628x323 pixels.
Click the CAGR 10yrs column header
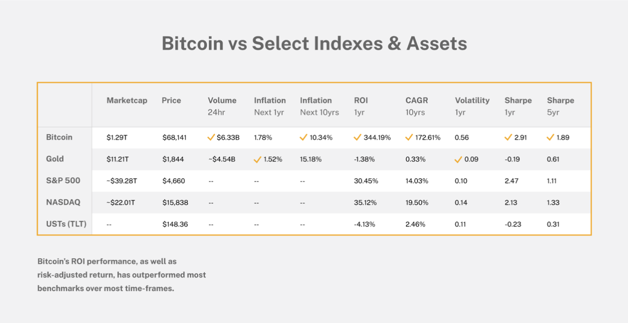(416, 106)
